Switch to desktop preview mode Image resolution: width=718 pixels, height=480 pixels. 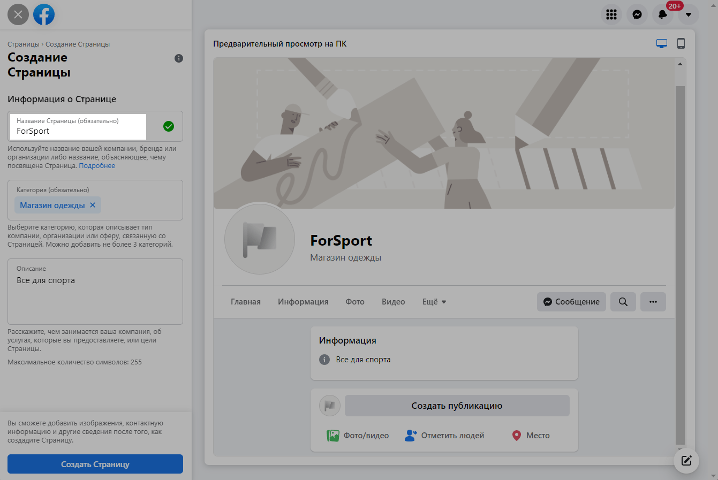pos(662,44)
